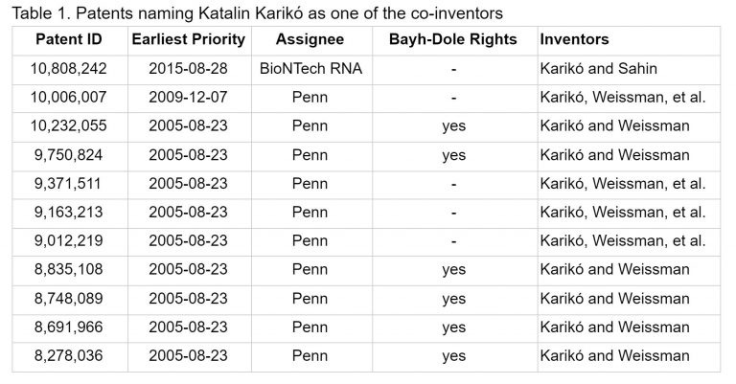Select patent ID 8,691,966 cell
The height and width of the screenshot is (384, 736).
(x=69, y=328)
